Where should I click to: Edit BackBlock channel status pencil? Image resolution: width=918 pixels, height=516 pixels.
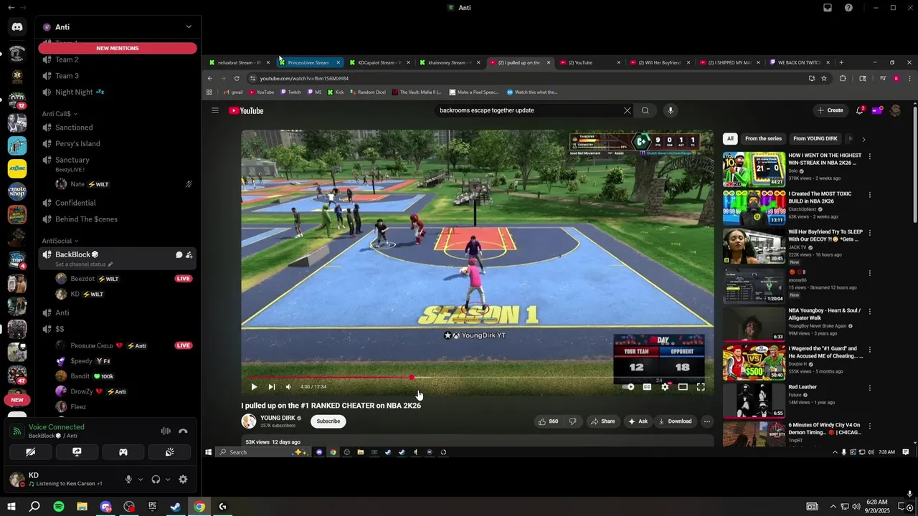pyautogui.click(x=110, y=264)
